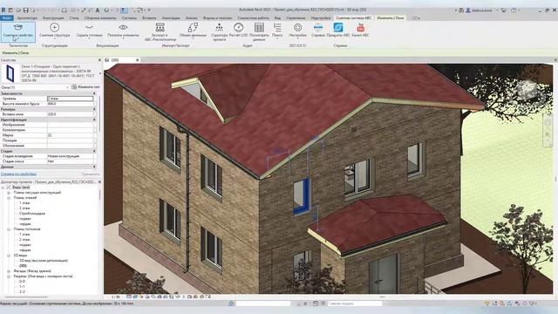This screenshot has height=314, width=558.
Task: Click the Text A icon in quick access toolbar
Action: (98, 10)
